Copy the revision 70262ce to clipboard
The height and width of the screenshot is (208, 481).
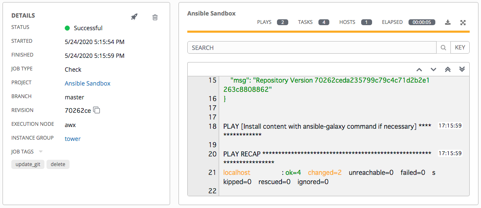pos(97,110)
